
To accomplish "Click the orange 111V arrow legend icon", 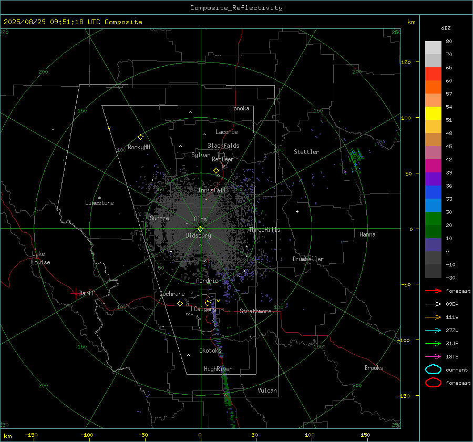I will [x=433, y=317].
